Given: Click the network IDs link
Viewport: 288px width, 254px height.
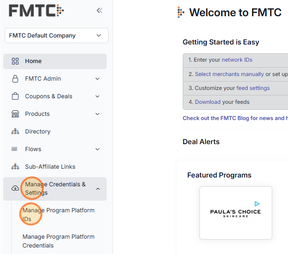Looking at the screenshot, I should pos(237,60).
